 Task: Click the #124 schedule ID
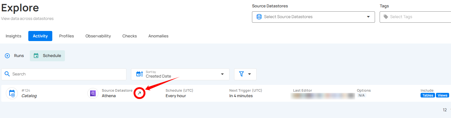26,90
